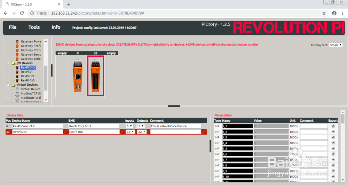Screen dimensions: 348x185
Task: Open the Inputs dropdown for RevPi Core
Action: coord(129,126)
